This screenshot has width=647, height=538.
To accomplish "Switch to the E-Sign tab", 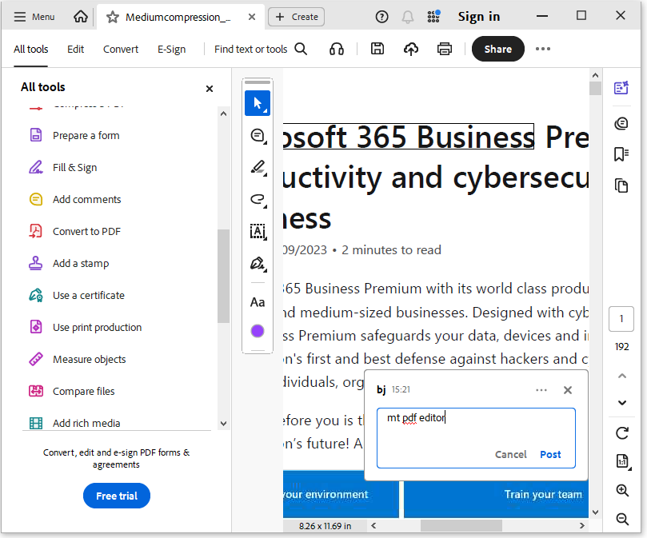I will click(x=171, y=49).
